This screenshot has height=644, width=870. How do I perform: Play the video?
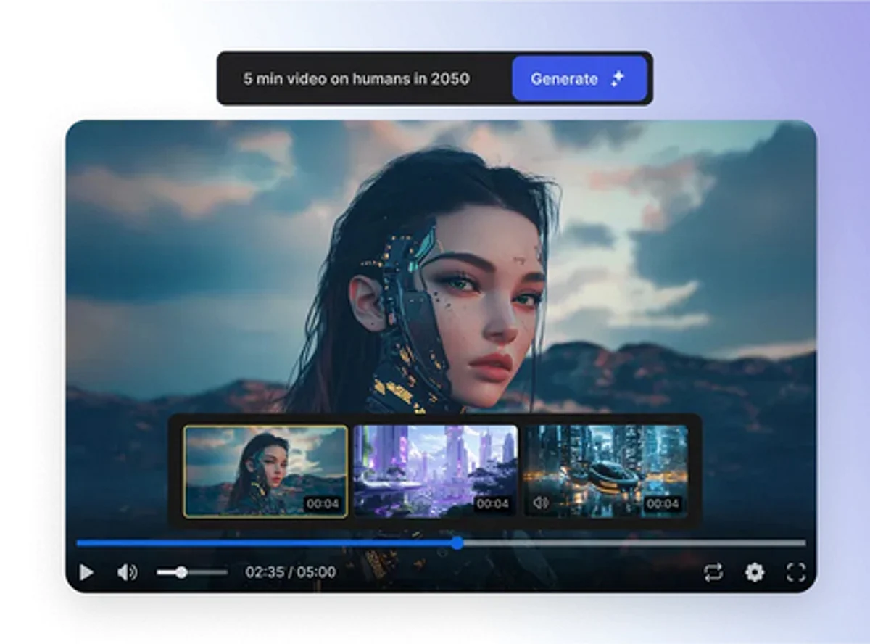click(x=86, y=572)
